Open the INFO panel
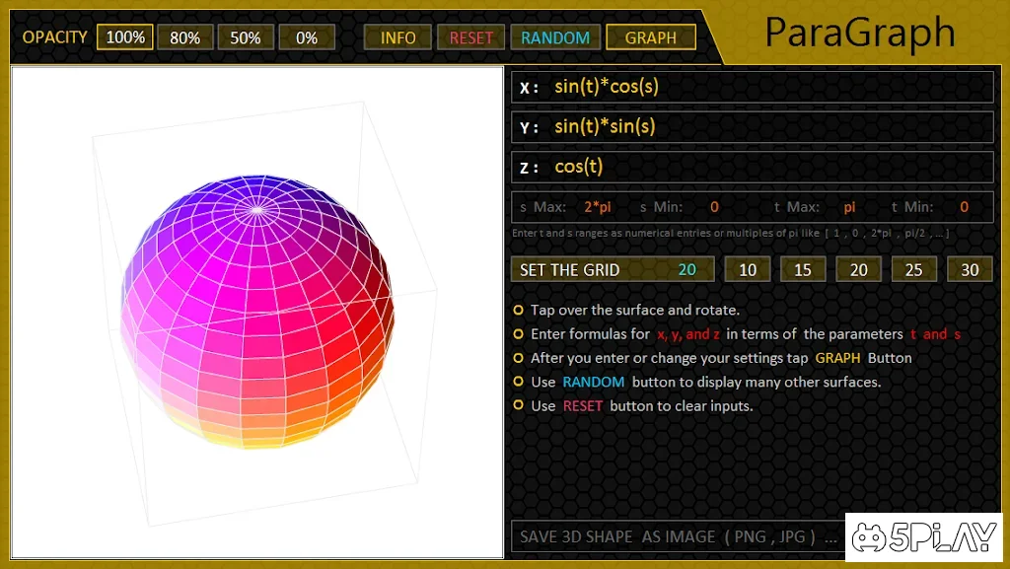Viewport: 1010px width, 569px height. (397, 37)
